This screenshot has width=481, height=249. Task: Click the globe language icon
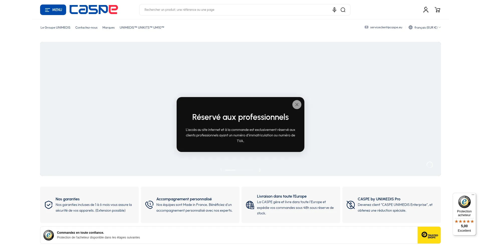(x=411, y=27)
